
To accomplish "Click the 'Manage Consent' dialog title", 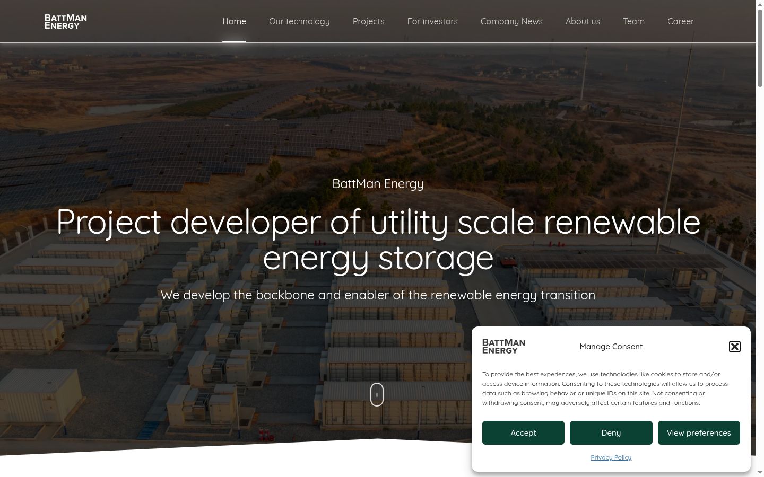I will click(x=611, y=347).
